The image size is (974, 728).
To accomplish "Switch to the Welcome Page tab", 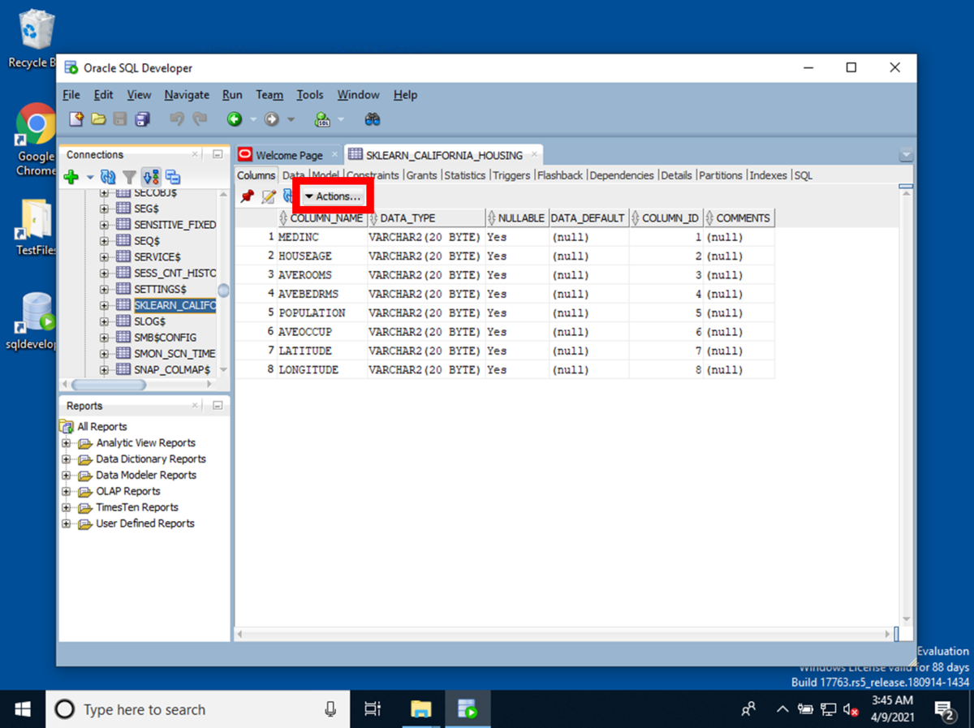I will 288,155.
